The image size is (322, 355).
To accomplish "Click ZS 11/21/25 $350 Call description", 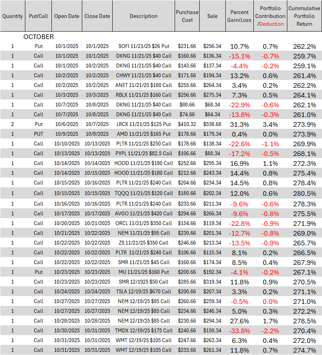I will click(144, 243).
